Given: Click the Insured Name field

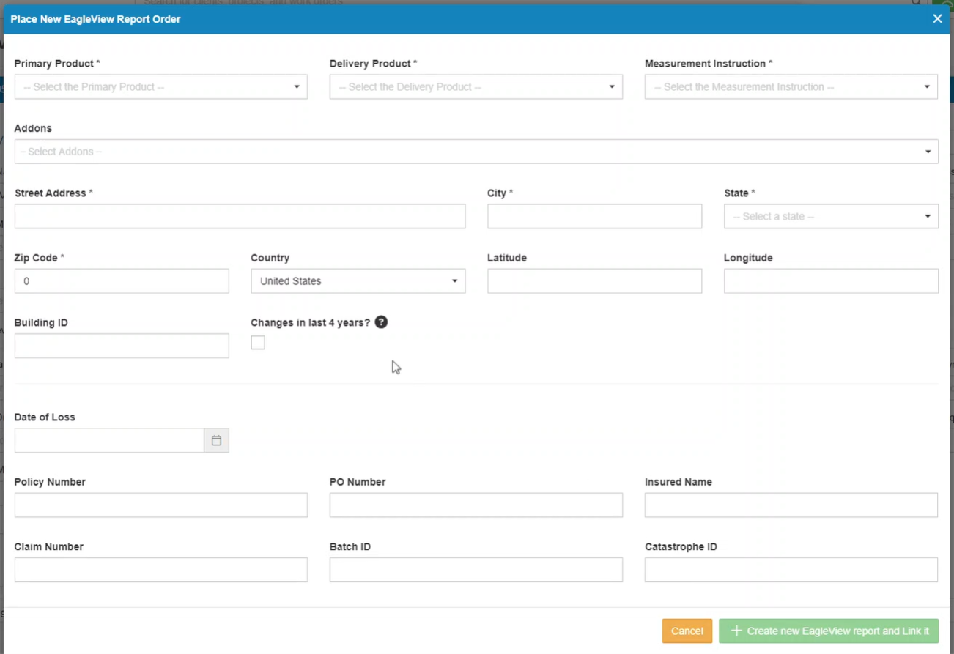Looking at the screenshot, I should click(791, 505).
